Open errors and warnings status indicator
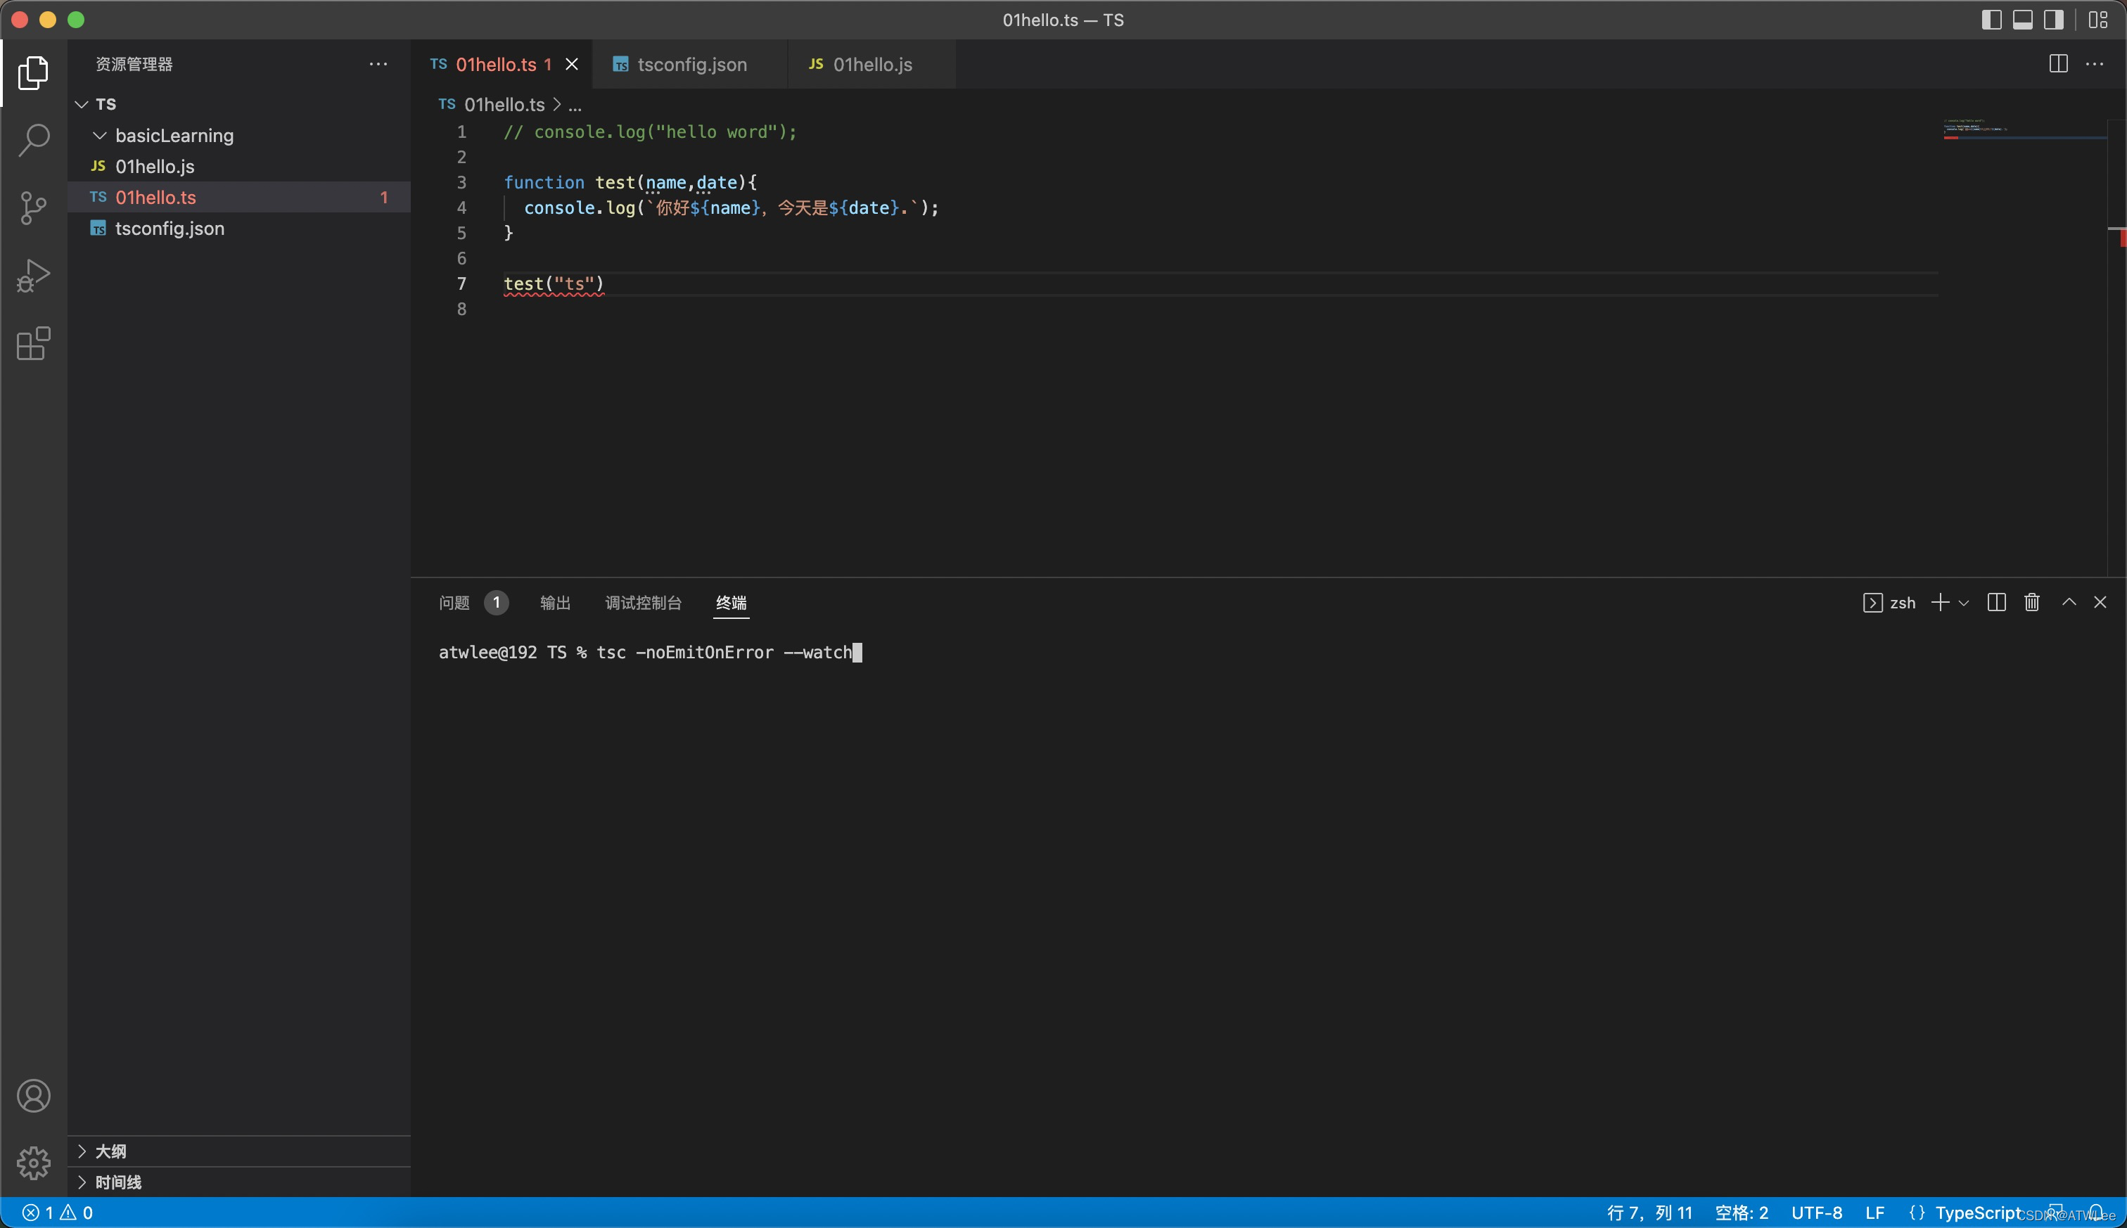2127x1228 pixels. pos(58,1213)
